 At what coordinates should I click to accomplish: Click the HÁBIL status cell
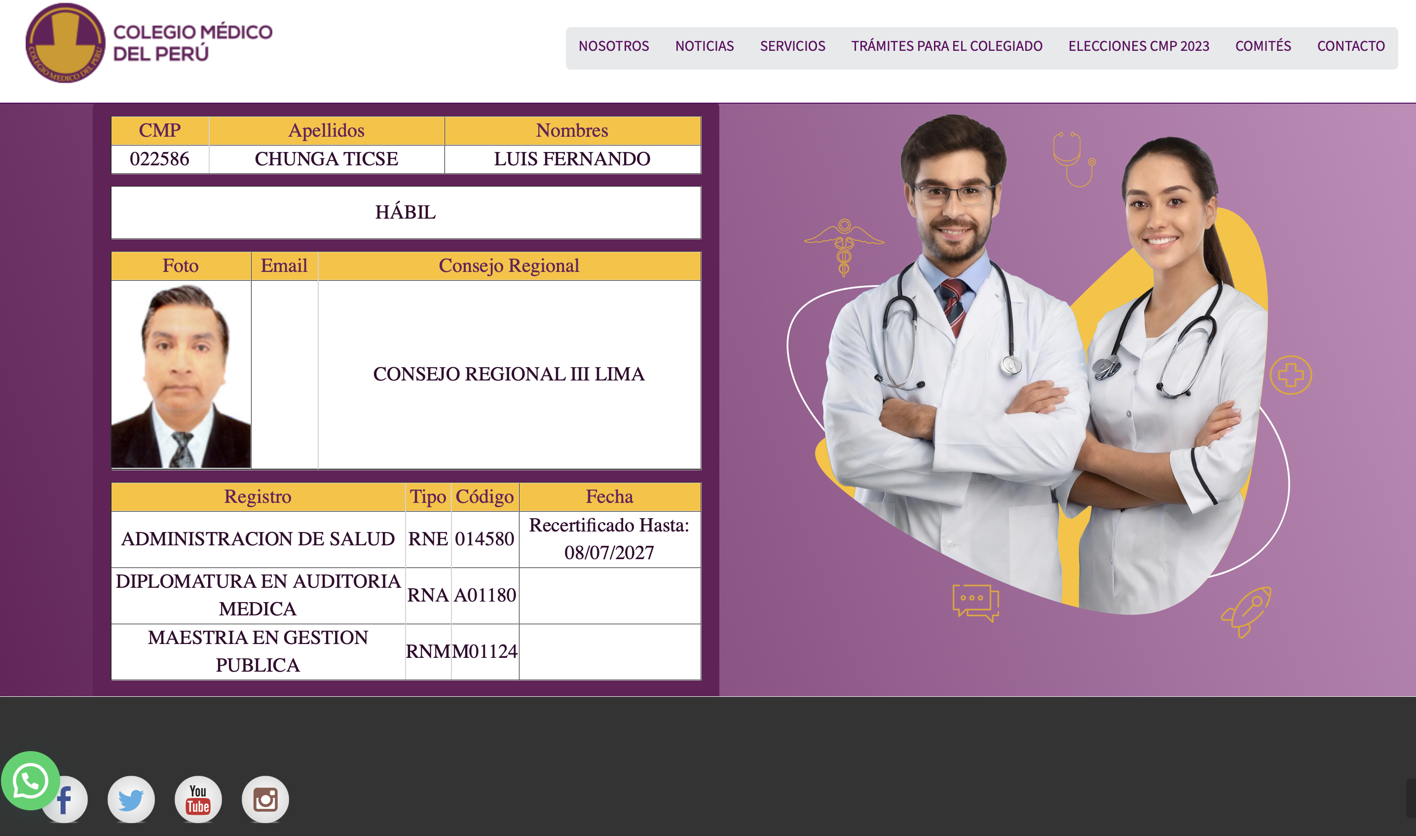point(406,212)
